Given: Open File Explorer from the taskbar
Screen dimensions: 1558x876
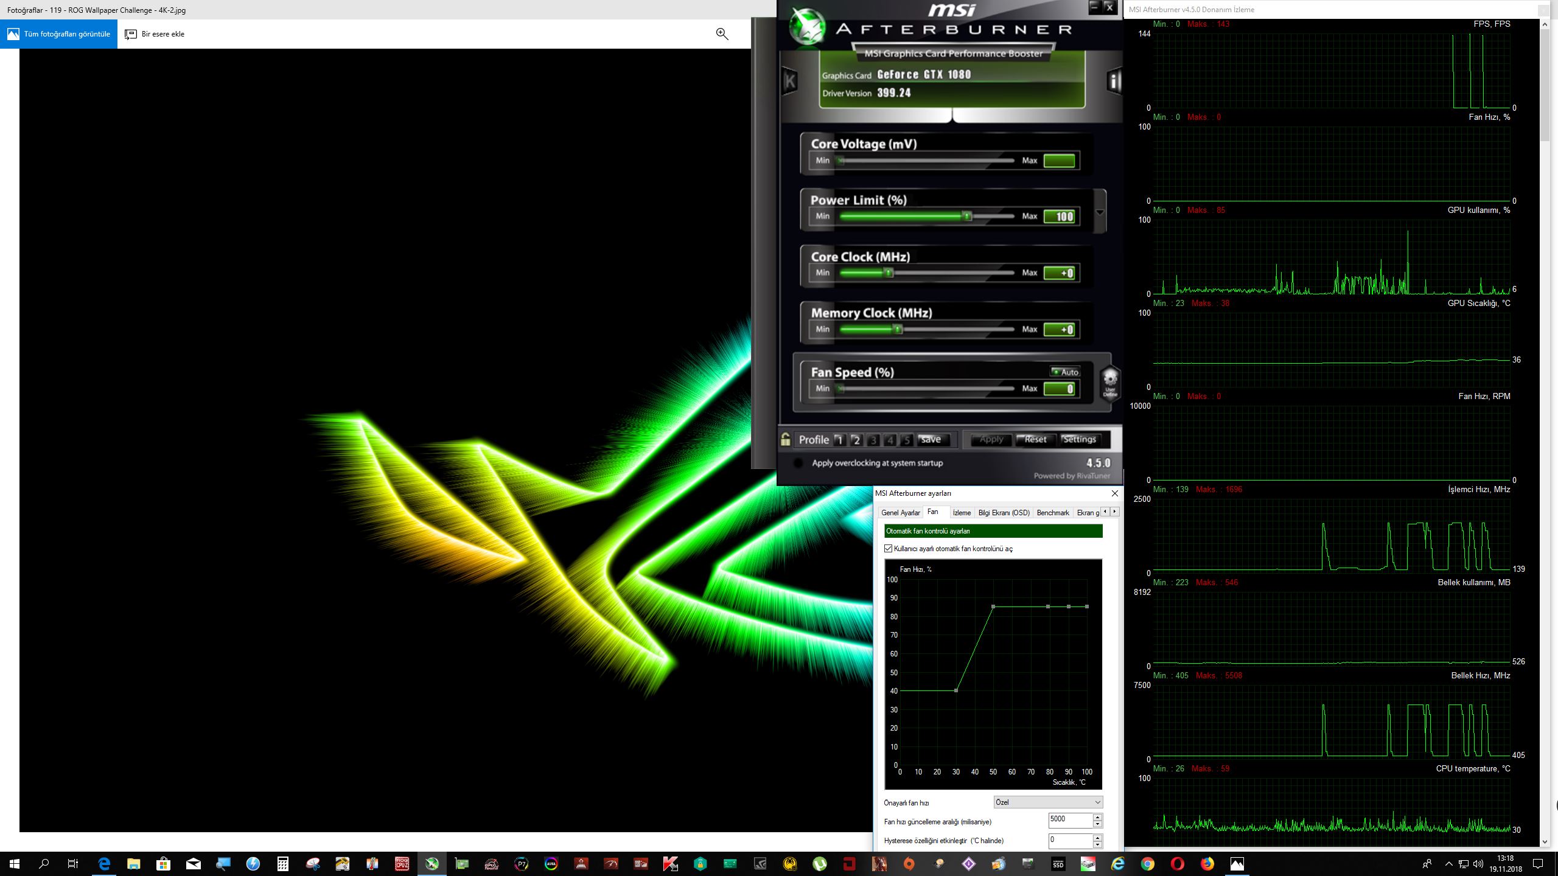Looking at the screenshot, I should pos(134,864).
